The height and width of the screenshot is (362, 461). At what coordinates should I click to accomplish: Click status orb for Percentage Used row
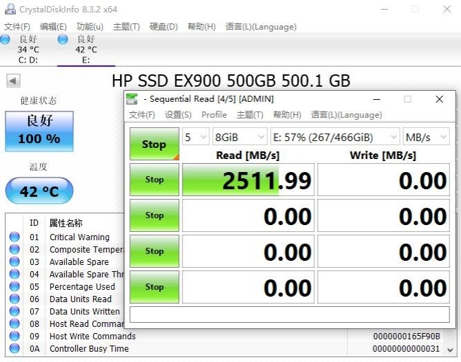point(14,286)
